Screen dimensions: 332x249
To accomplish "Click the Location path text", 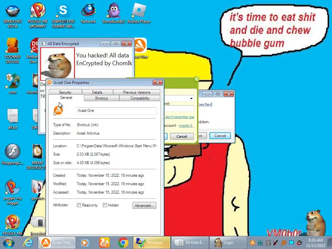I will pyautogui.click(x=117, y=146).
